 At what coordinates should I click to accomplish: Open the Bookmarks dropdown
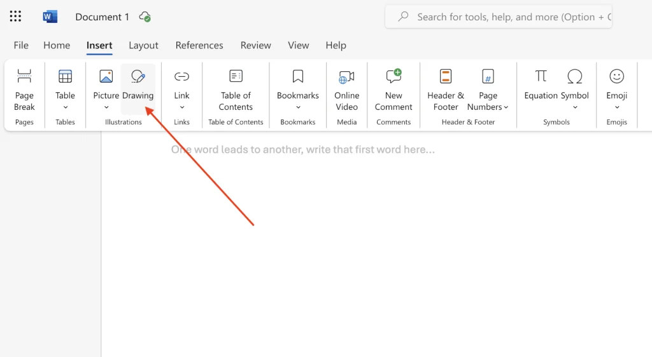tap(297, 107)
